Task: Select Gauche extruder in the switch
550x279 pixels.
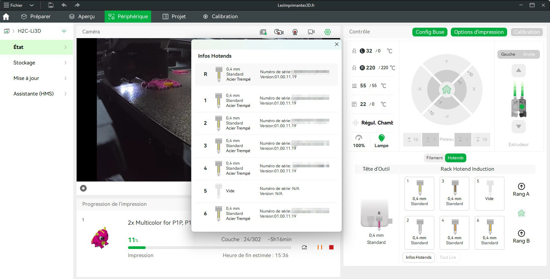Action: coord(508,54)
